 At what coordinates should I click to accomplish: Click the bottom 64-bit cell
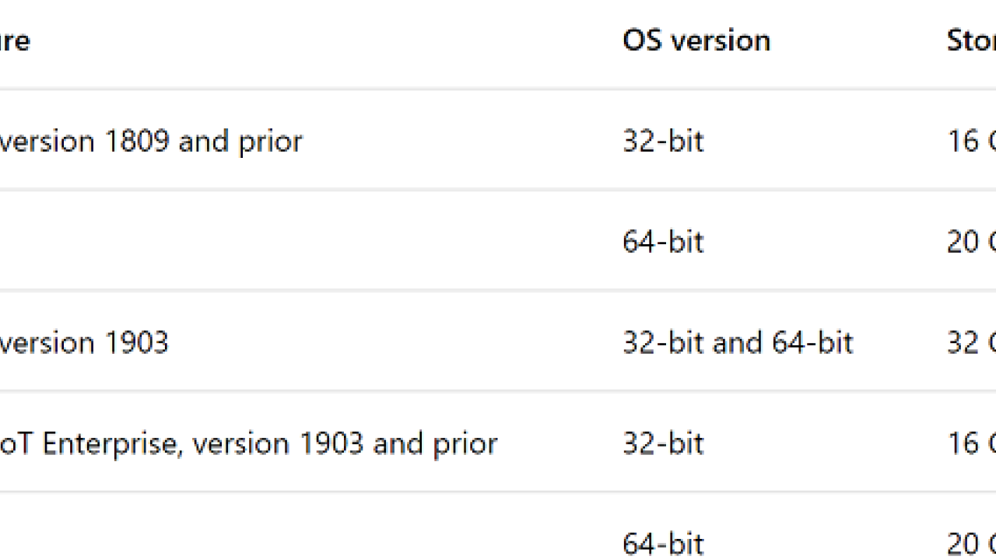point(663,544)
